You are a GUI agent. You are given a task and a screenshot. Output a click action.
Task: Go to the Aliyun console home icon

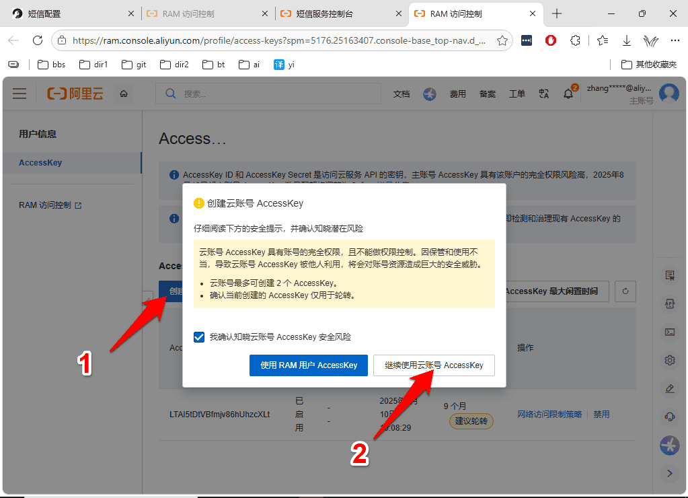[x=124, y=94]
